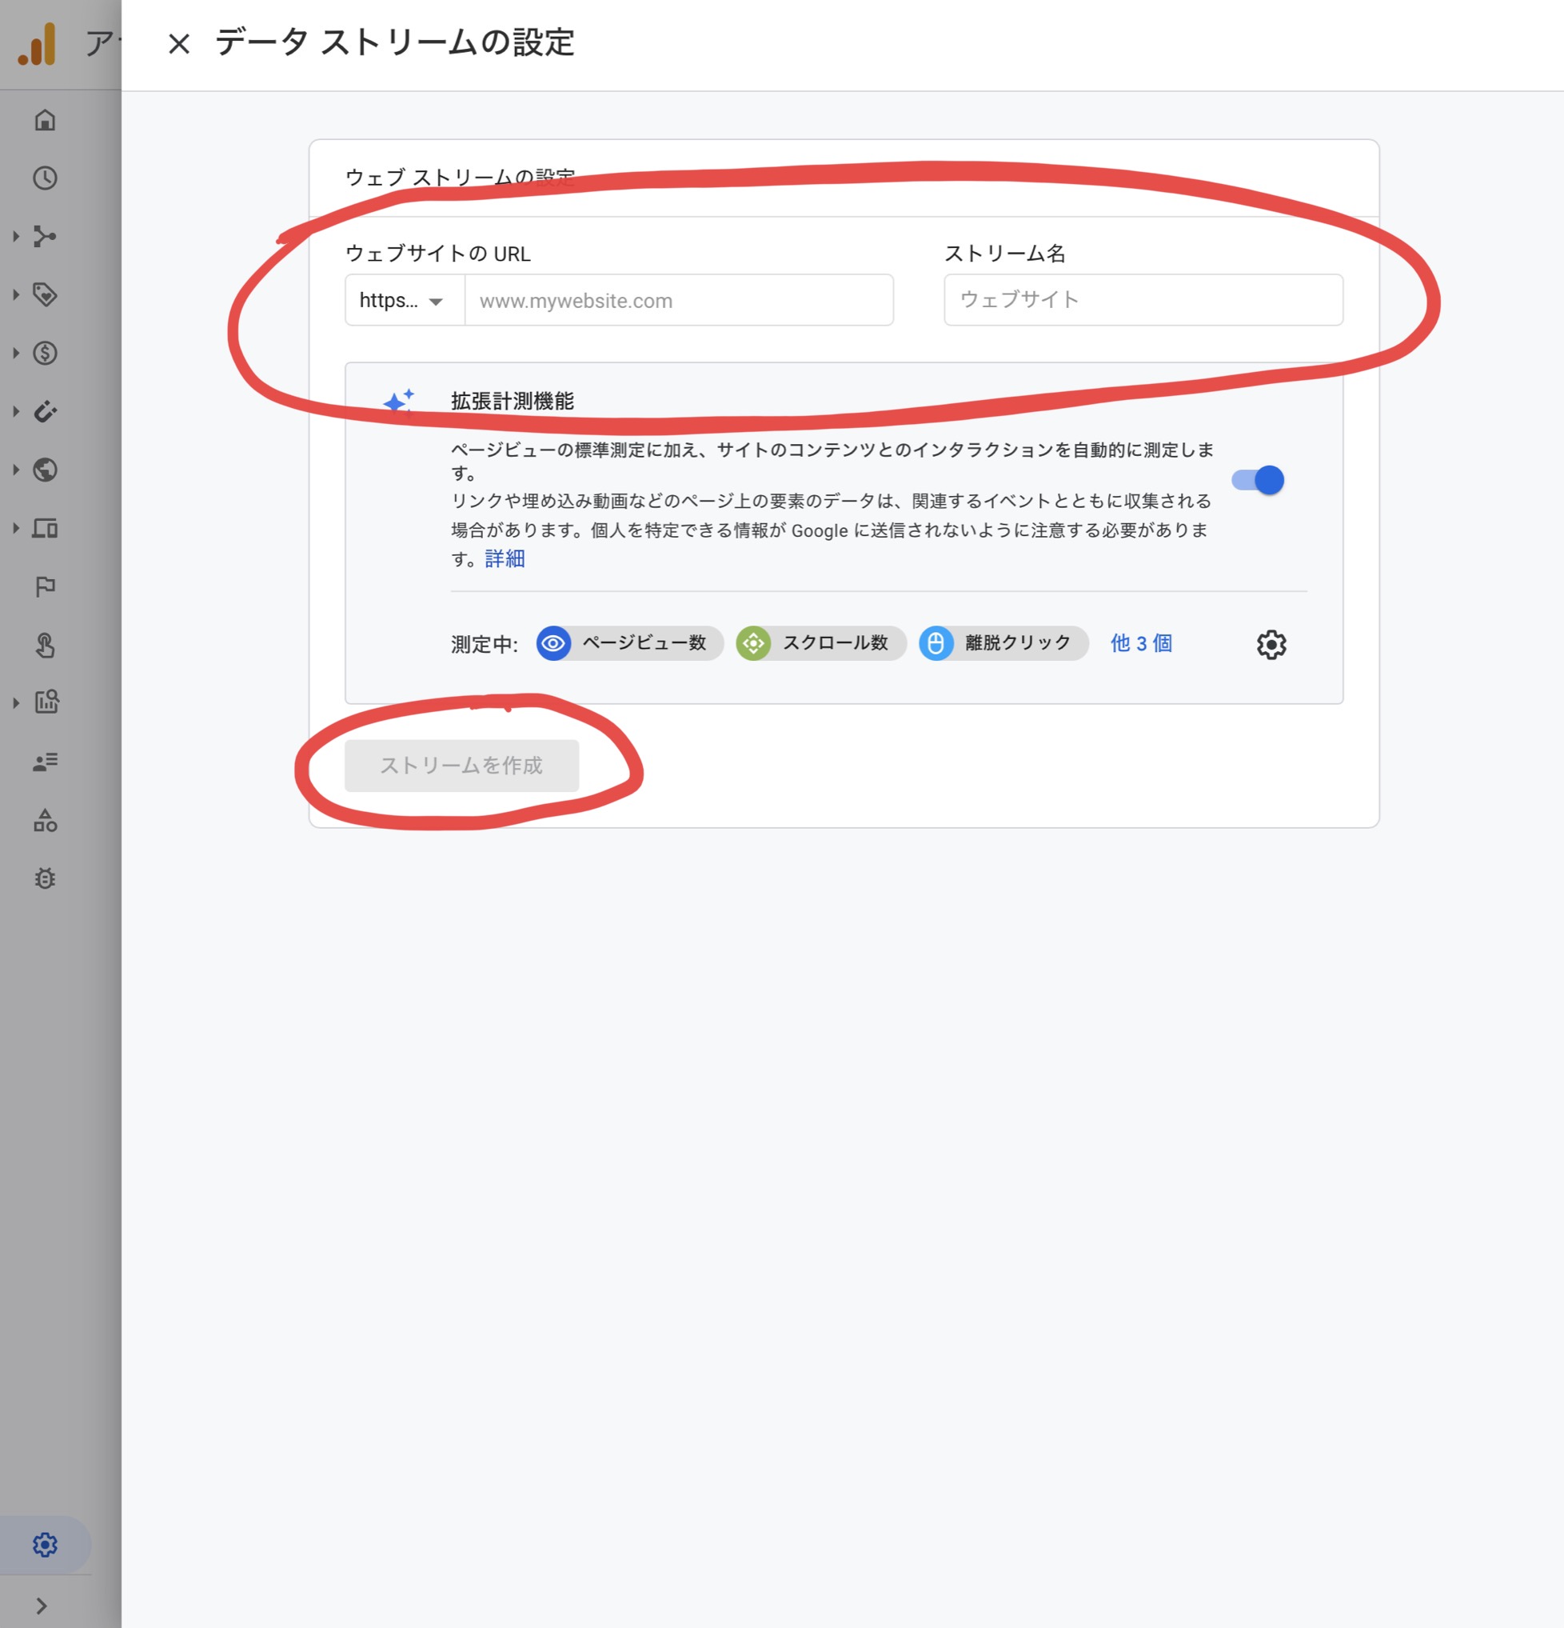Open the 詳細 link
This screenshot has width=1564, height=1628.
[505, 559]
